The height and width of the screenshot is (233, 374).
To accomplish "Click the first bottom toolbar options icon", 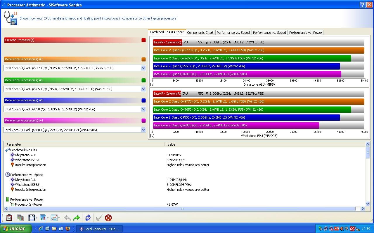I will 9,218.
